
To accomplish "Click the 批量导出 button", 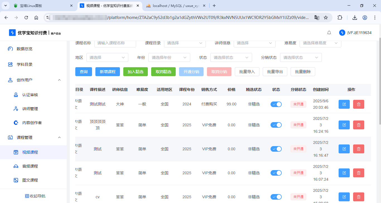I will [x=275, y=72].
